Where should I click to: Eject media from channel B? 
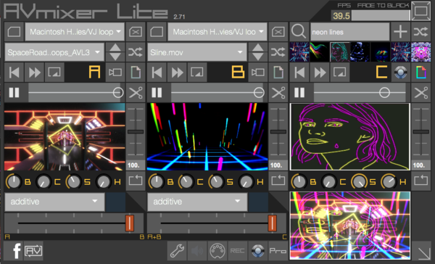click(x=278, y=32)
